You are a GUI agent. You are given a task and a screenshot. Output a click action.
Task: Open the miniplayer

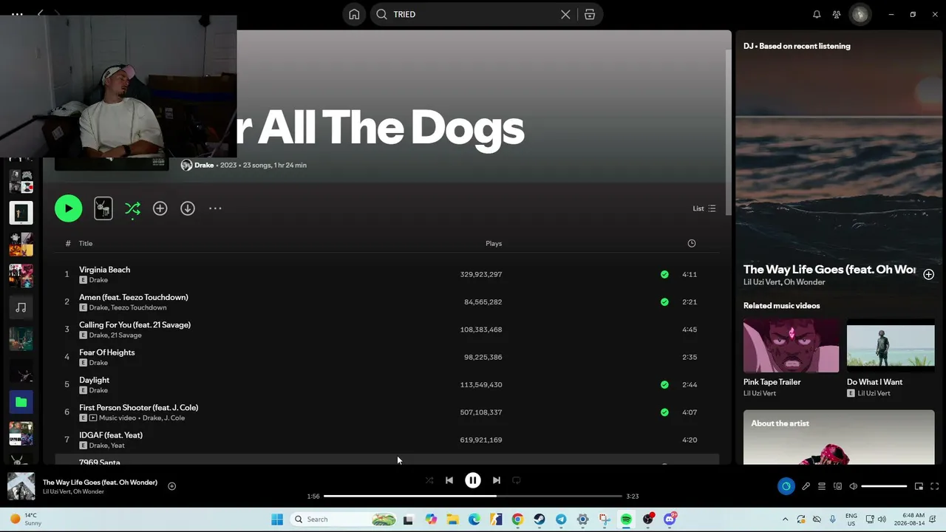919,486
